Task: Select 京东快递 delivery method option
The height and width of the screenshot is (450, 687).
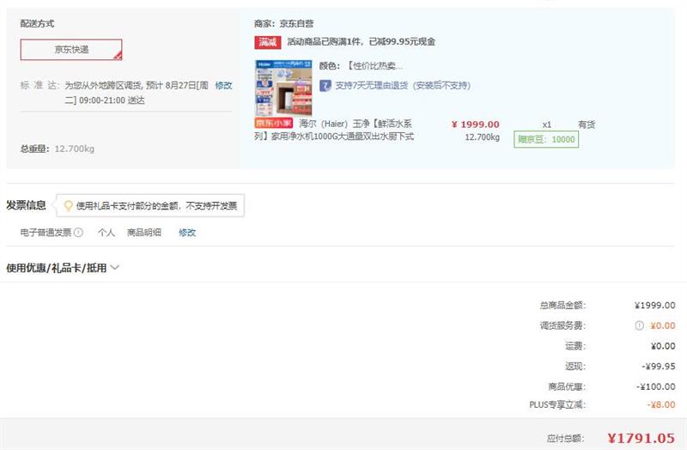Action: [71, 50]
